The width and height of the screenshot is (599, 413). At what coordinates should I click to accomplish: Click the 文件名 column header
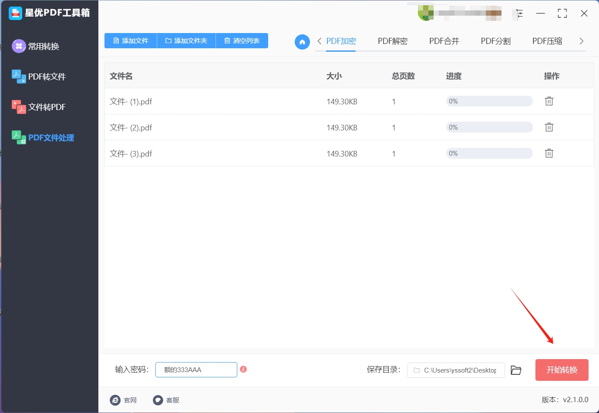click(121, 76)
